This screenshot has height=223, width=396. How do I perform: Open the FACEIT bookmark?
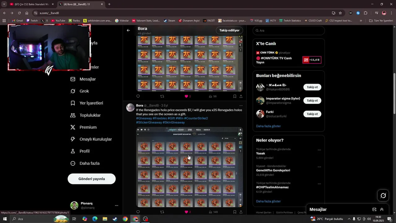(209, 21)
